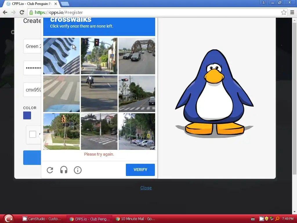Select the motorcyclist on road tile
297x223 pixels.
tap(99, 94)
